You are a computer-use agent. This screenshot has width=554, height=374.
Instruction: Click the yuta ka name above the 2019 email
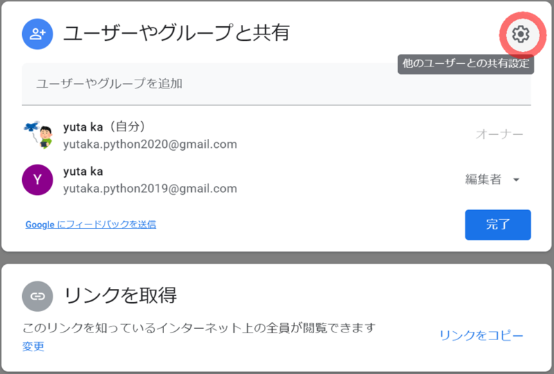tap(83, 171)
